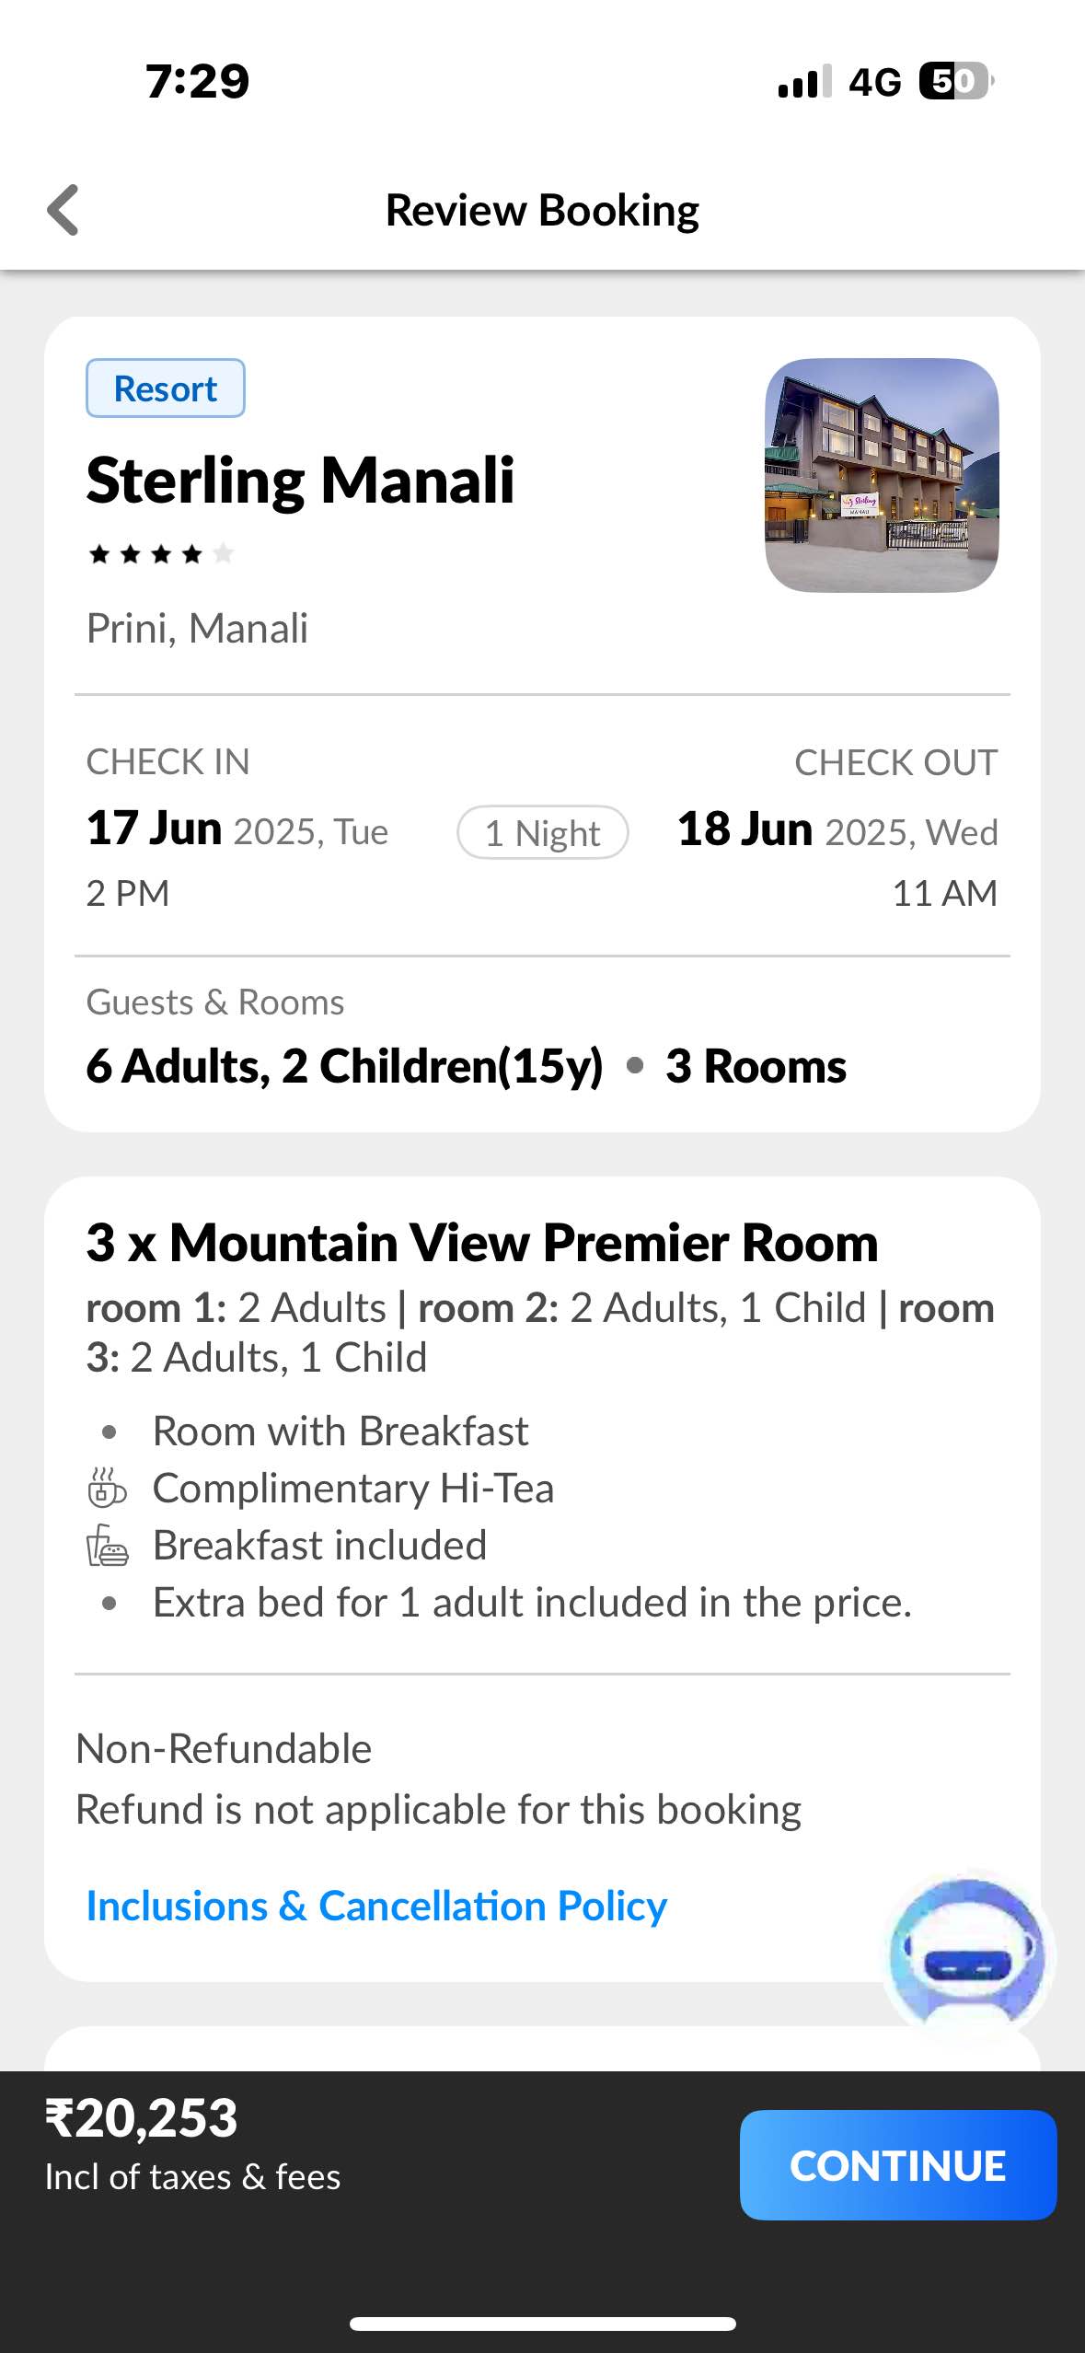The image size is (1085, 2353).
Task: Tap the ₹20,253 total price
Action: pos(142,2117)
